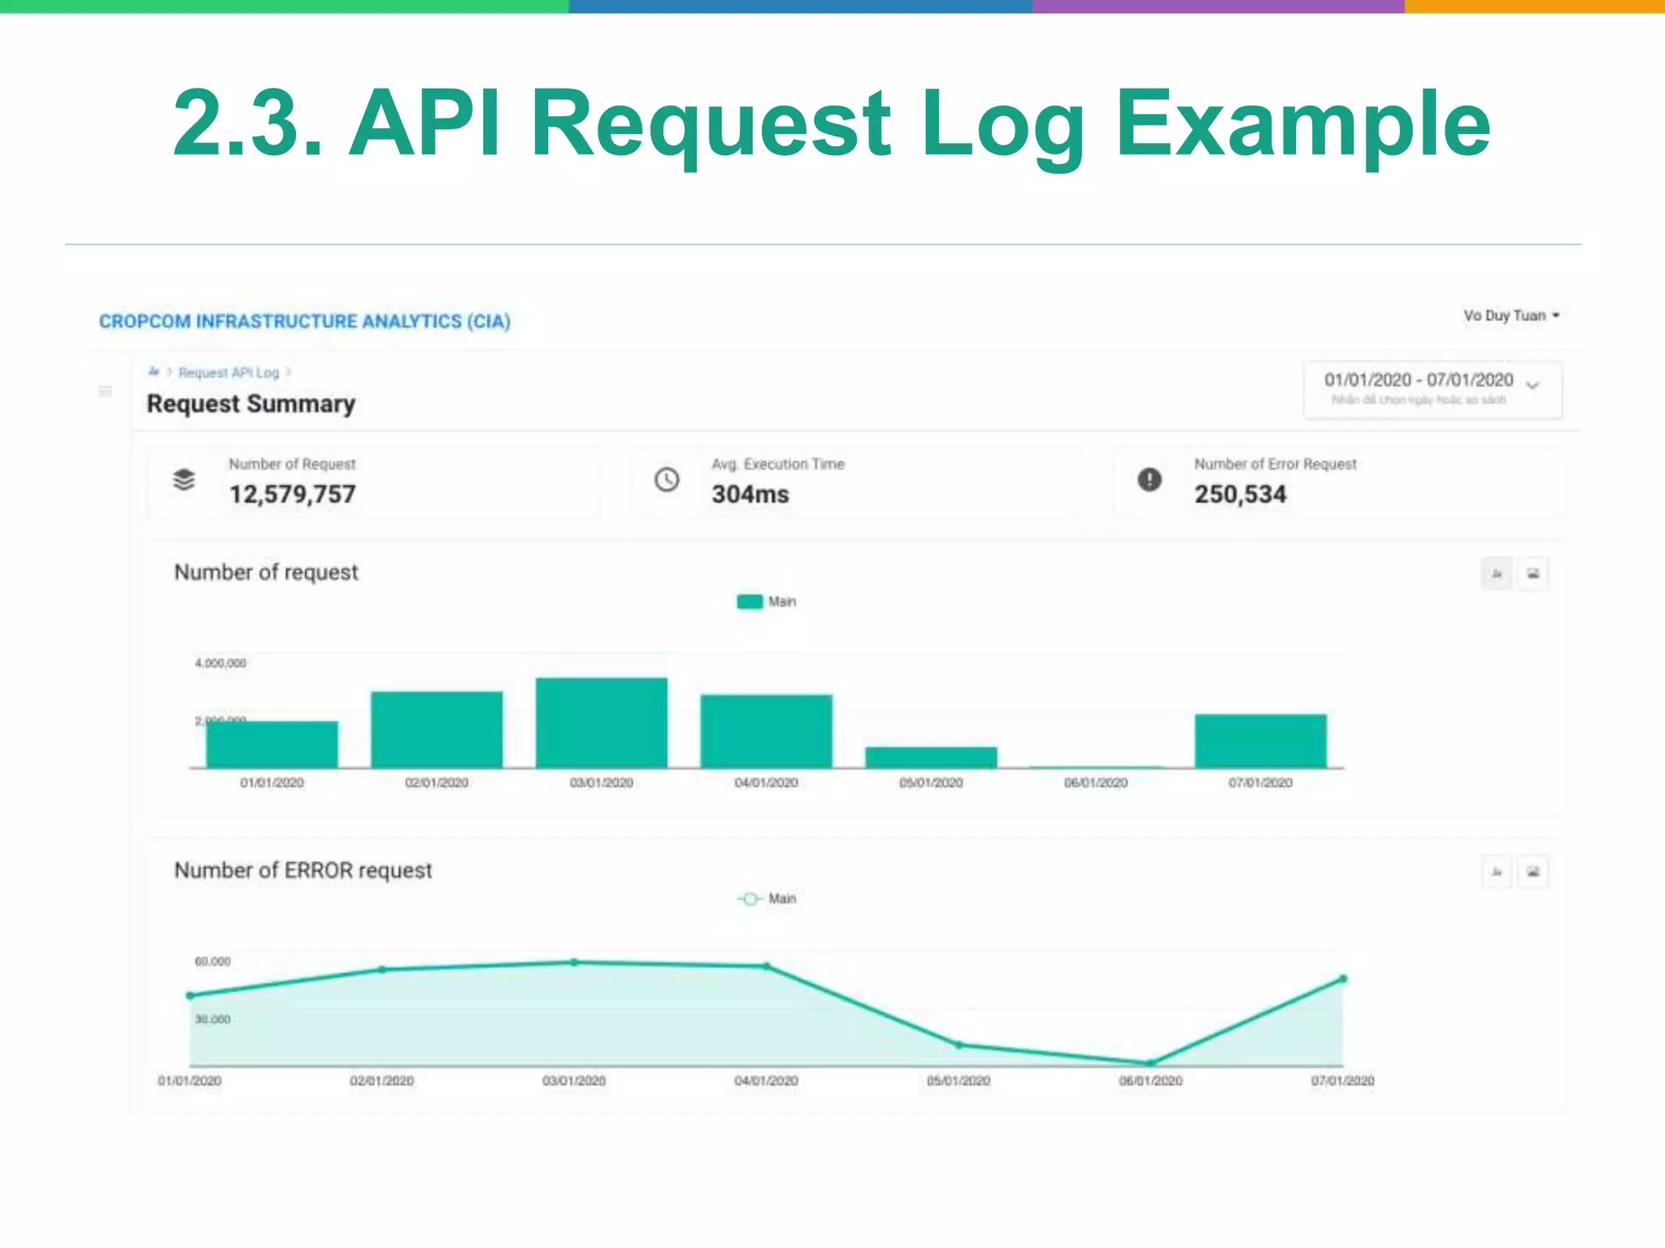This screenshot has height=1248, width=1665.
Task: Click the green Main legend color swatch
Action: (750, 601)
